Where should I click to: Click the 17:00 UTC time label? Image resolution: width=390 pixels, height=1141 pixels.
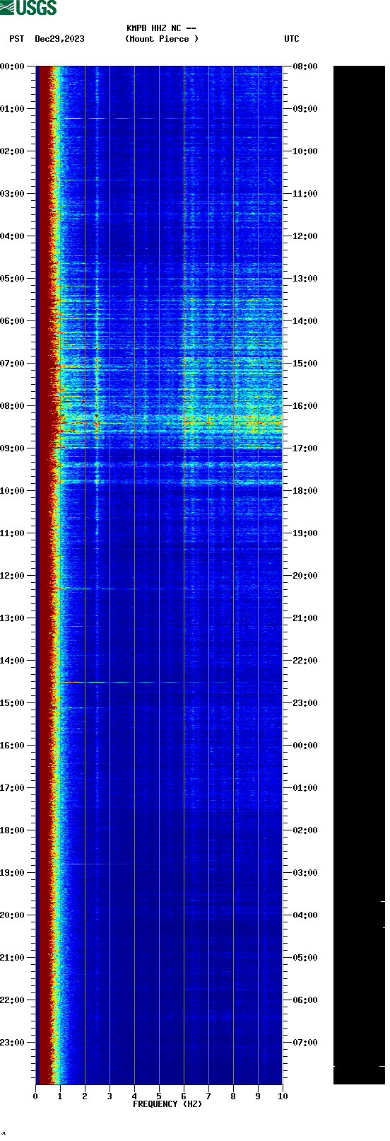[305, 448]
